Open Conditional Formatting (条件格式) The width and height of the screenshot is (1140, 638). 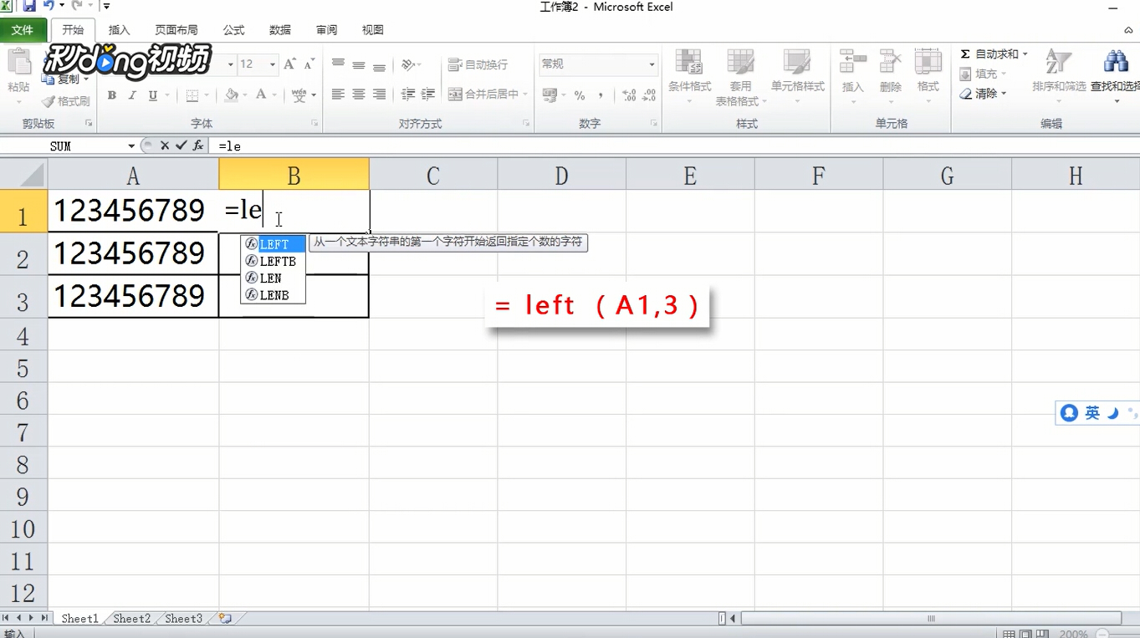[x=688, y=75]
